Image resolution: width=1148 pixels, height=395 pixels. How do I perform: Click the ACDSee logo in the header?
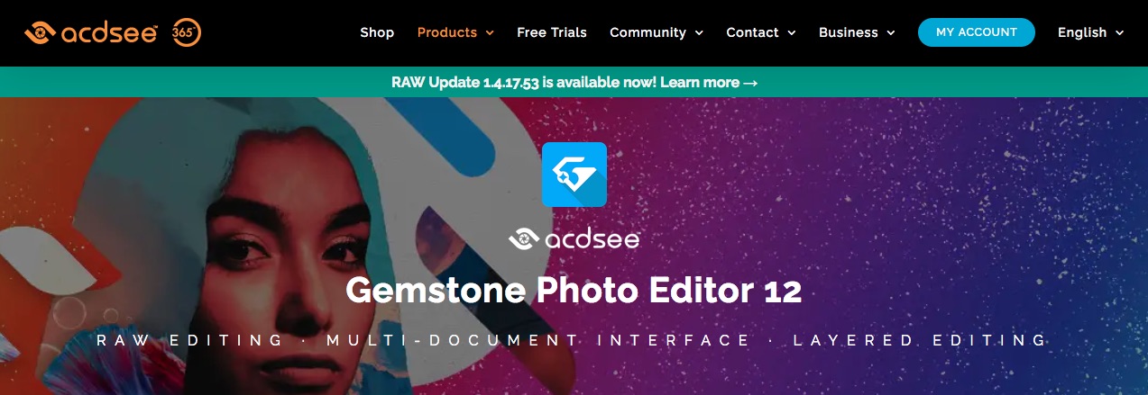pyautogui.click(x=91, y=33)
